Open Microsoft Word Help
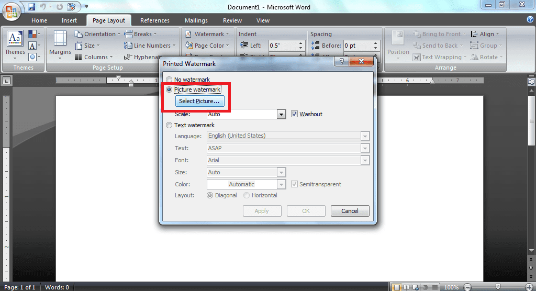The image size is (536, 291). coord(530,20)
